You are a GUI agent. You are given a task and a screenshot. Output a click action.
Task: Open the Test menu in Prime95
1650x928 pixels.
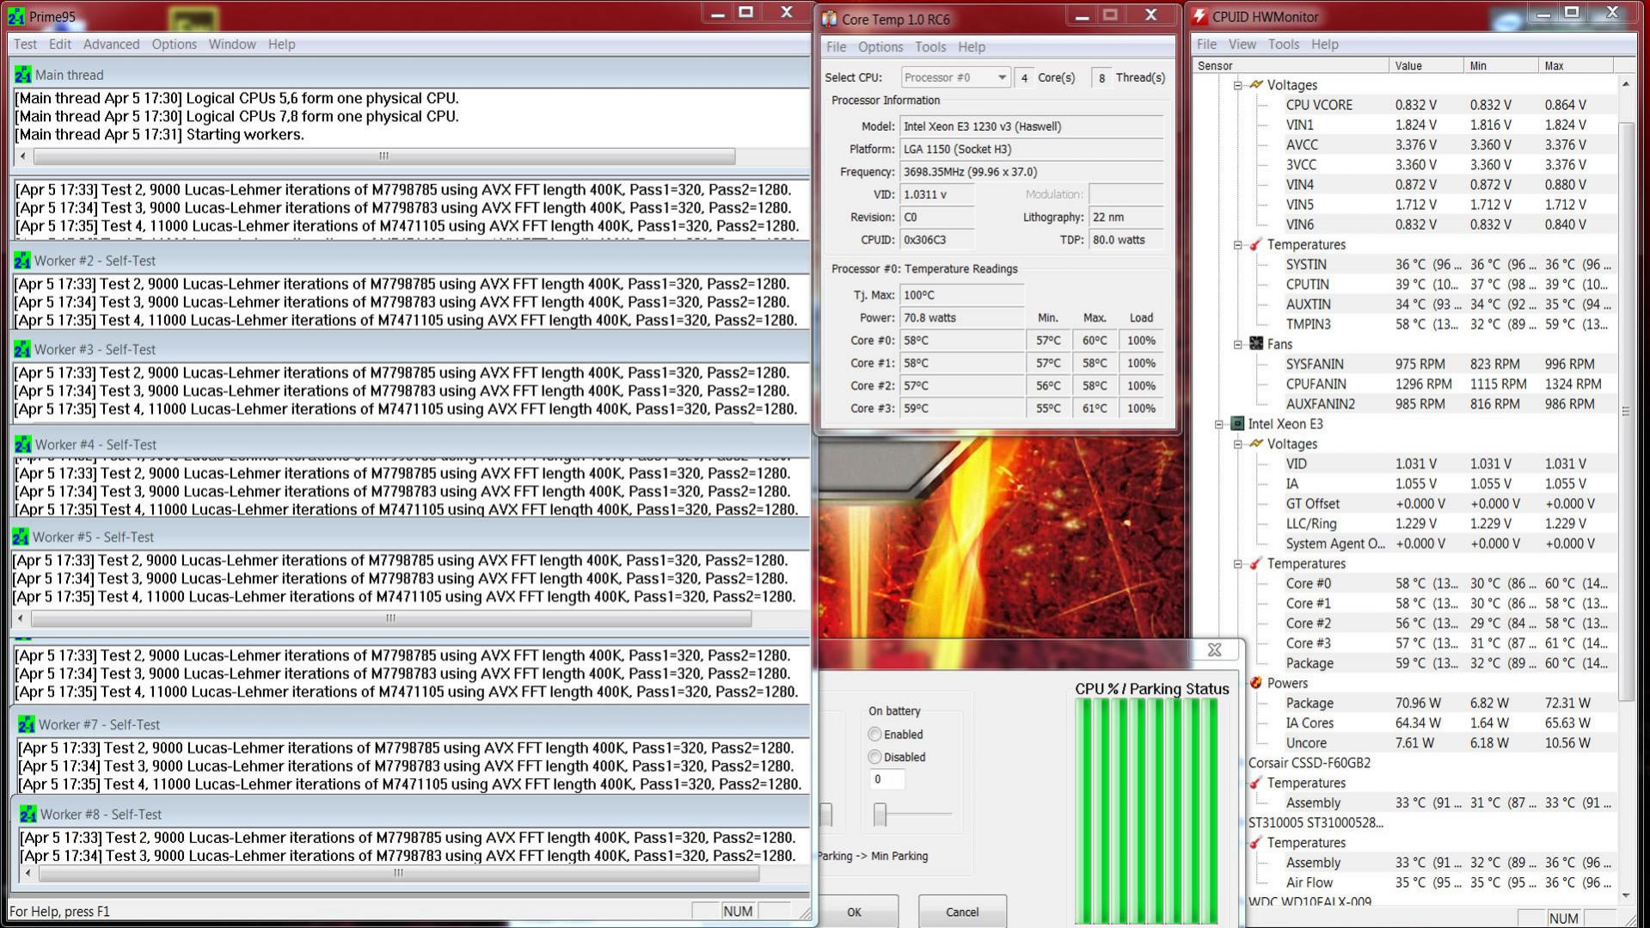pyautogui.click(x=25, y=45)
